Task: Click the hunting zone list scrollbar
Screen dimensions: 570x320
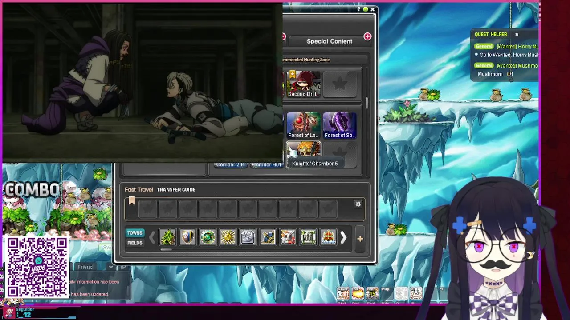Action: (x=367, y=103)
